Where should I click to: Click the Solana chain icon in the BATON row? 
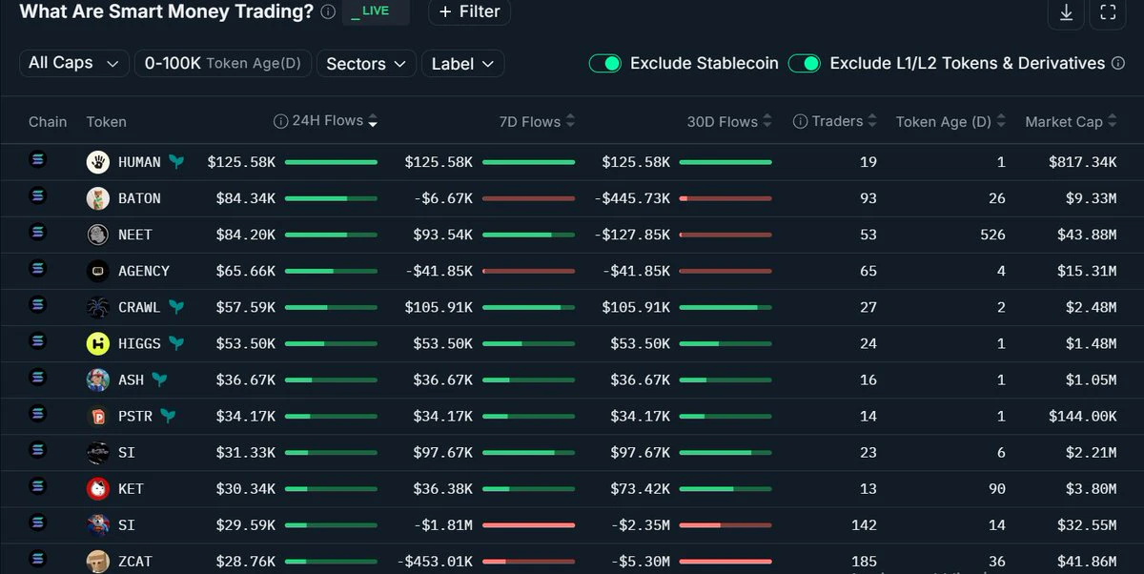[38, 196]
